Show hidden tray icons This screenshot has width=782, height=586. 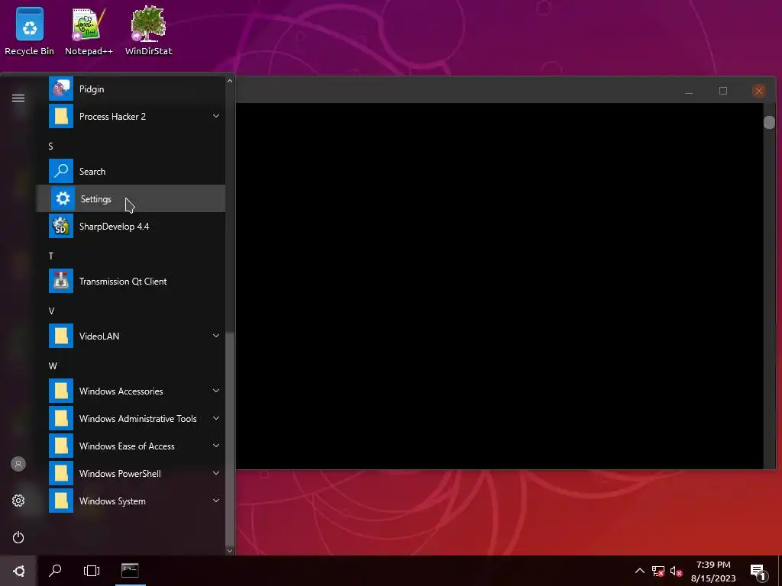pyautogui.click(x=639, y=571)
